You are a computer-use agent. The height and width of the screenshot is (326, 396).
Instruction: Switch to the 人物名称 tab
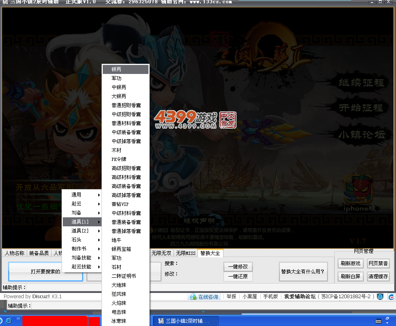coord(15,253)
